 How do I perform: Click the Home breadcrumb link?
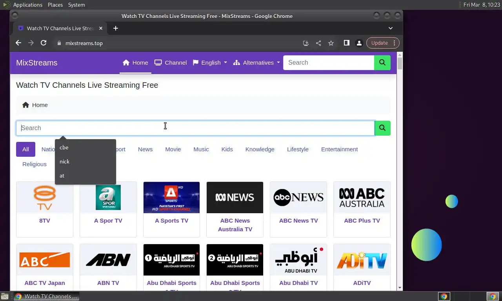pyautogui.click(x=40, y=105)
